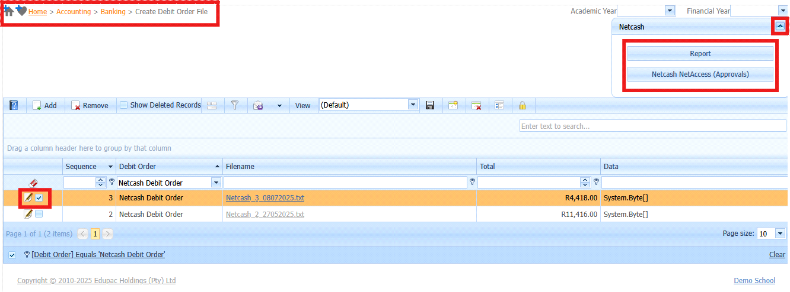Click edit pencil for sequence 2 row
This screenshot has width=790, height=292.
(28, 214)
